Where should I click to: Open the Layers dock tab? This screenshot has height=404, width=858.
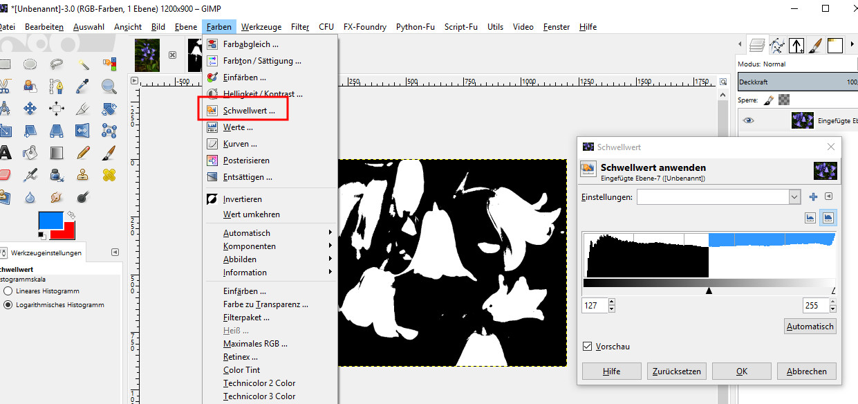[x=758, y=46]
